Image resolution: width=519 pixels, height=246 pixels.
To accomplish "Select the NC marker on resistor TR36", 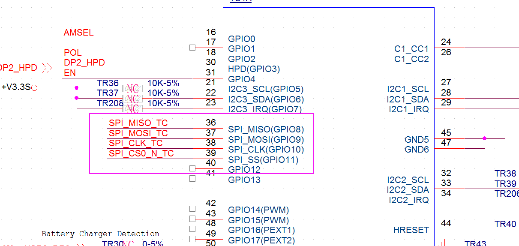I will tap(132, 89).
